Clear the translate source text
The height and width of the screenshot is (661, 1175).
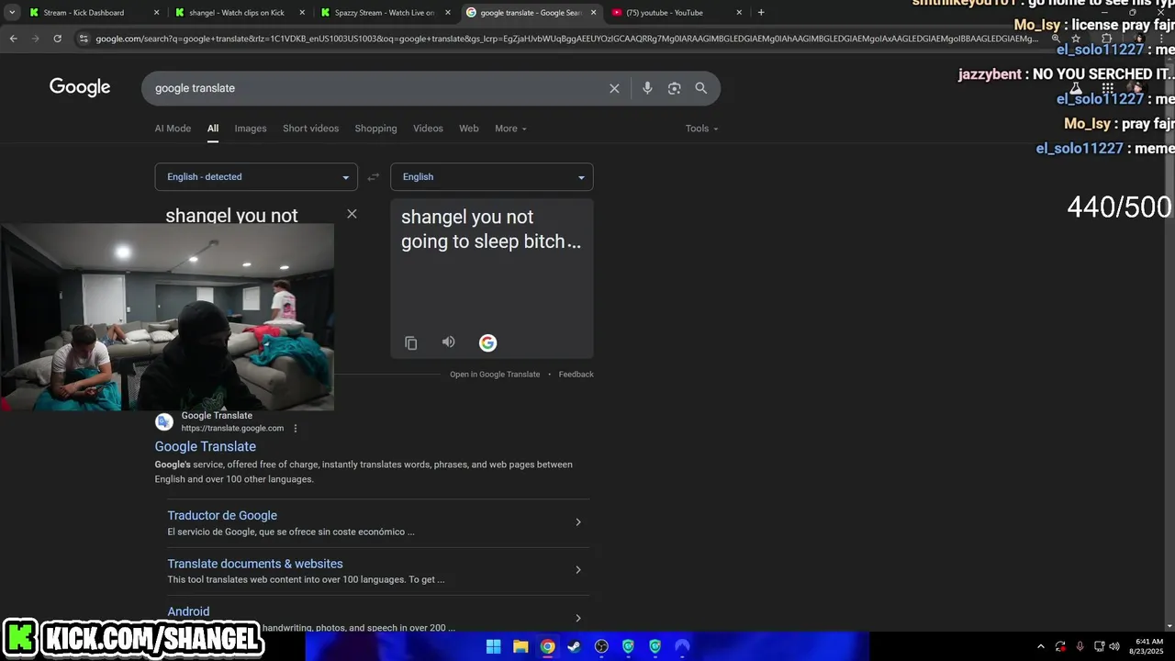[352, 214]
